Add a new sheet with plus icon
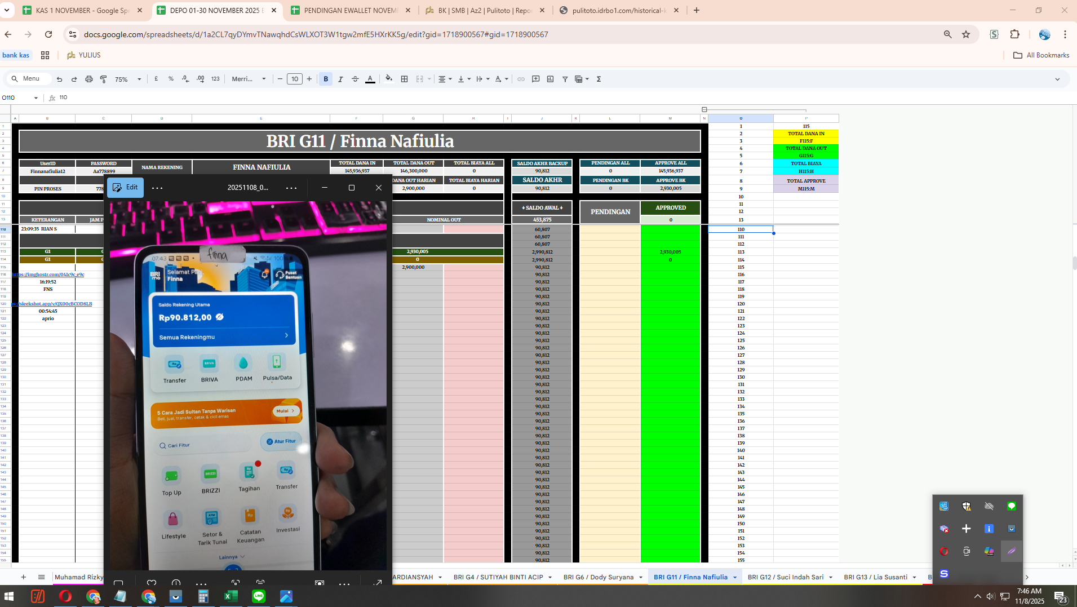Screen dimensions: 1077x607 pyautogui.click(x=23, y=577)
